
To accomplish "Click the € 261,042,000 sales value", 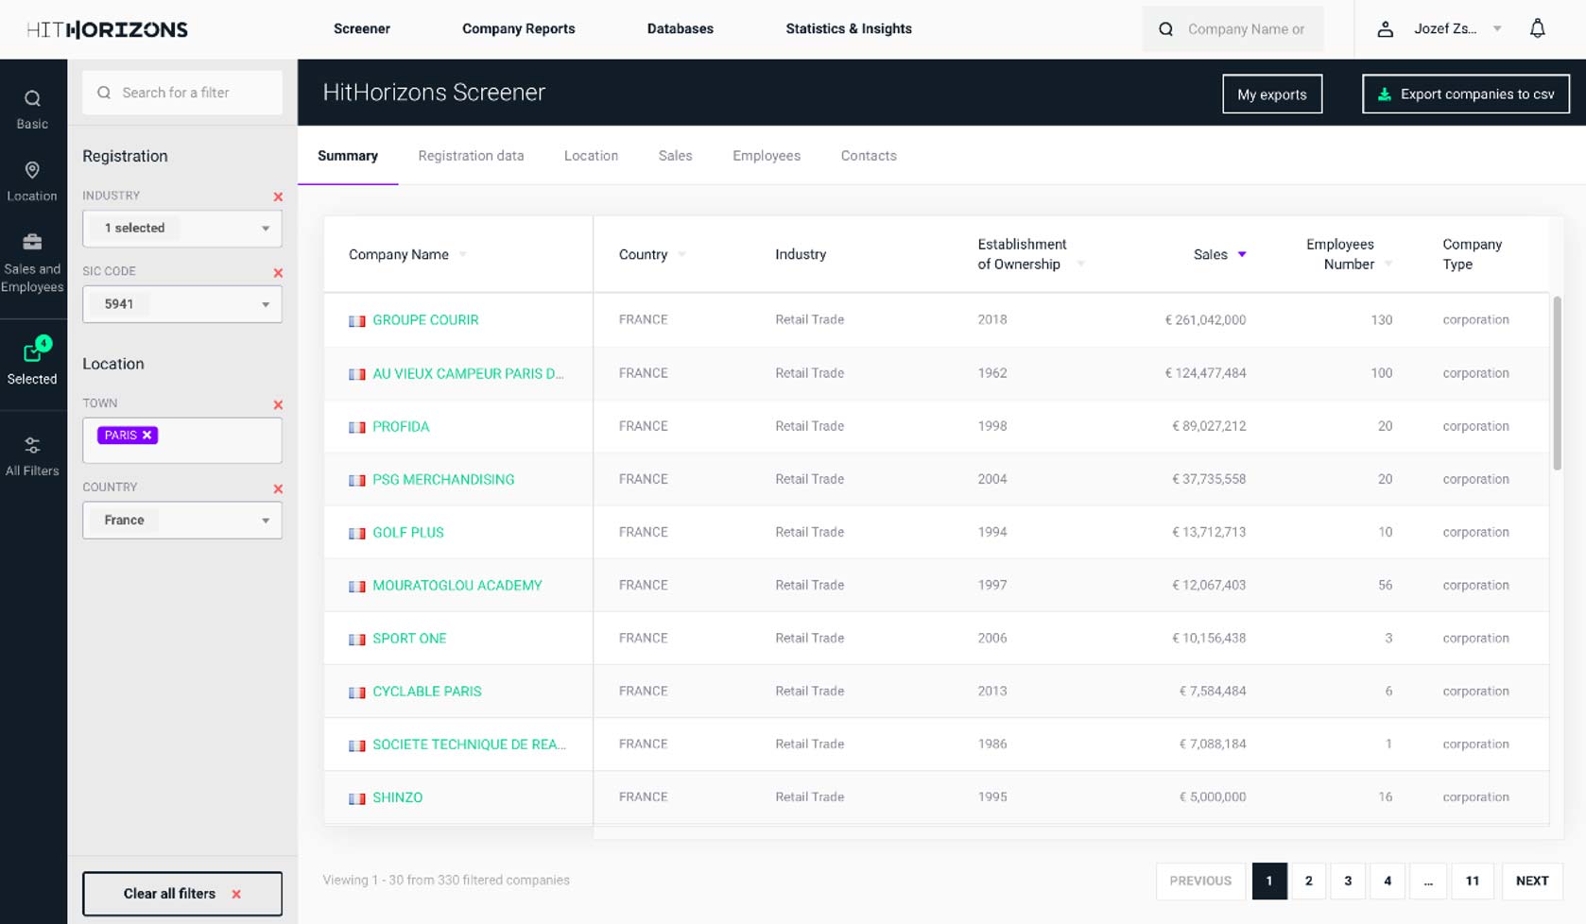I will click(1205, 320).
